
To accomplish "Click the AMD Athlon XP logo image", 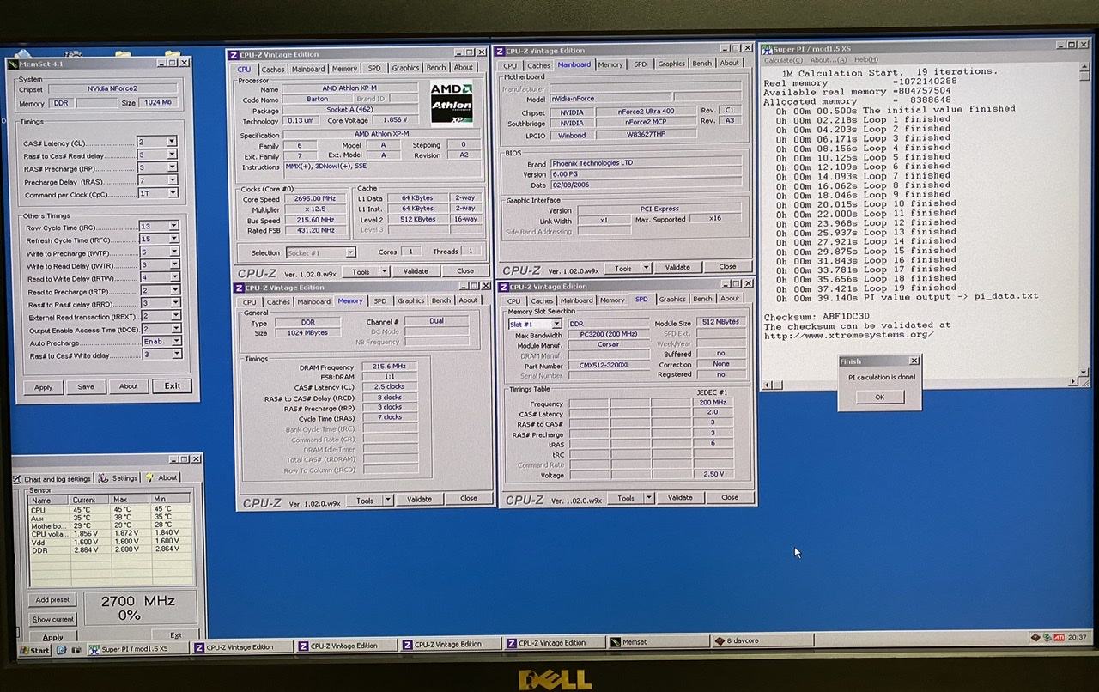I will 452,103.
